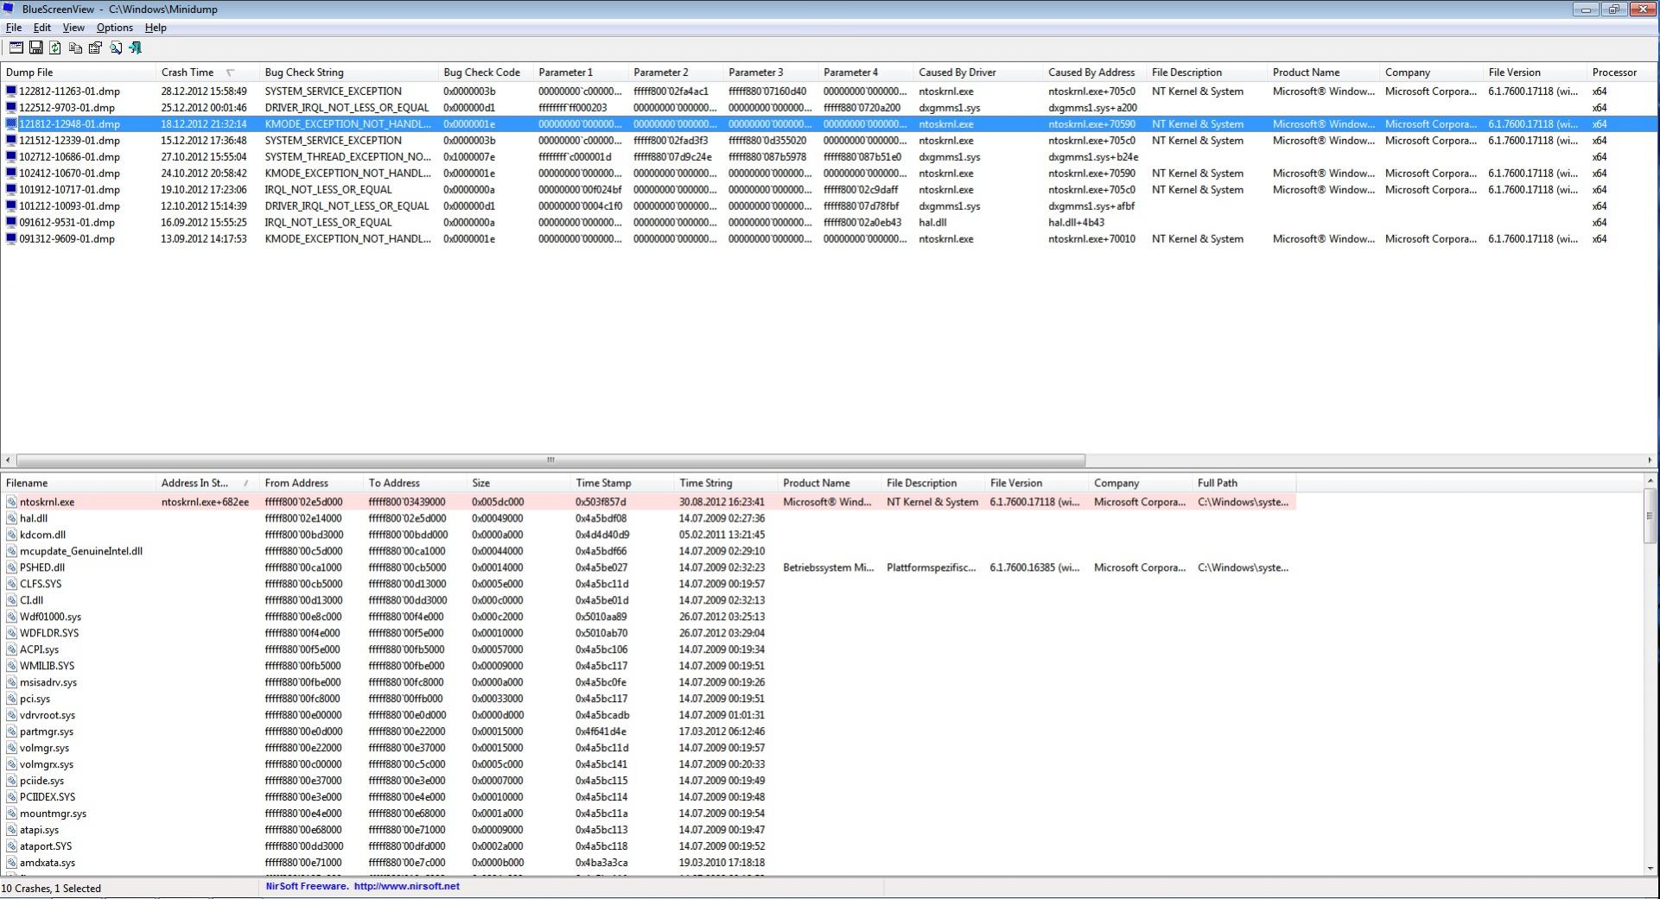Sort lower pane by Filename column
This screenshot has height=899, width=1660.
coord(78,484)
